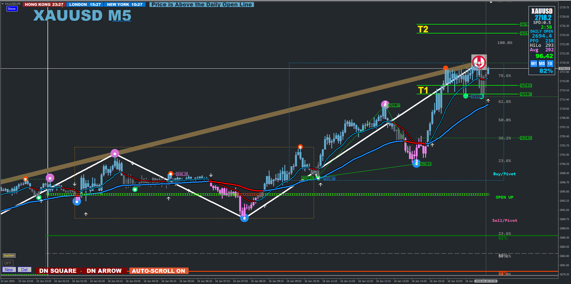Screen dimensions: 571x284
Task: Switch to the 15 timeframe
Action: pyautogui.click(x=549, y=64)
